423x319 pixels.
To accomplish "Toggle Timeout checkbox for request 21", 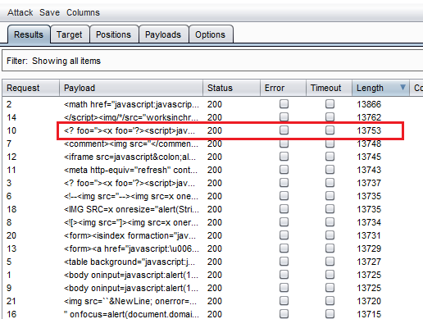I will pos(330,301).
